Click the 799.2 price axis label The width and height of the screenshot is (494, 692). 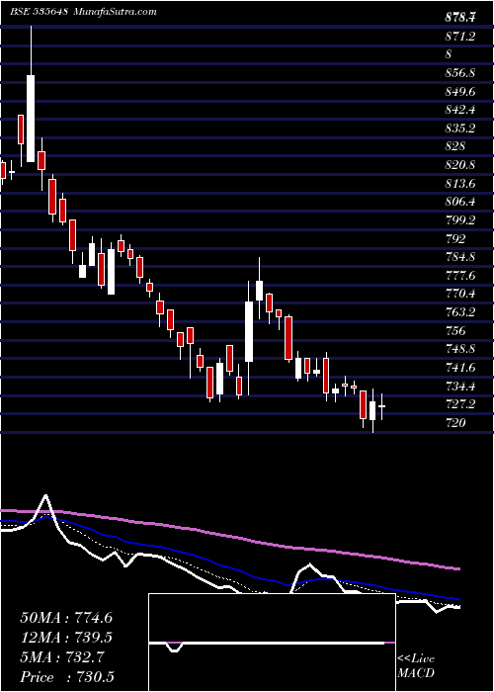459,220
